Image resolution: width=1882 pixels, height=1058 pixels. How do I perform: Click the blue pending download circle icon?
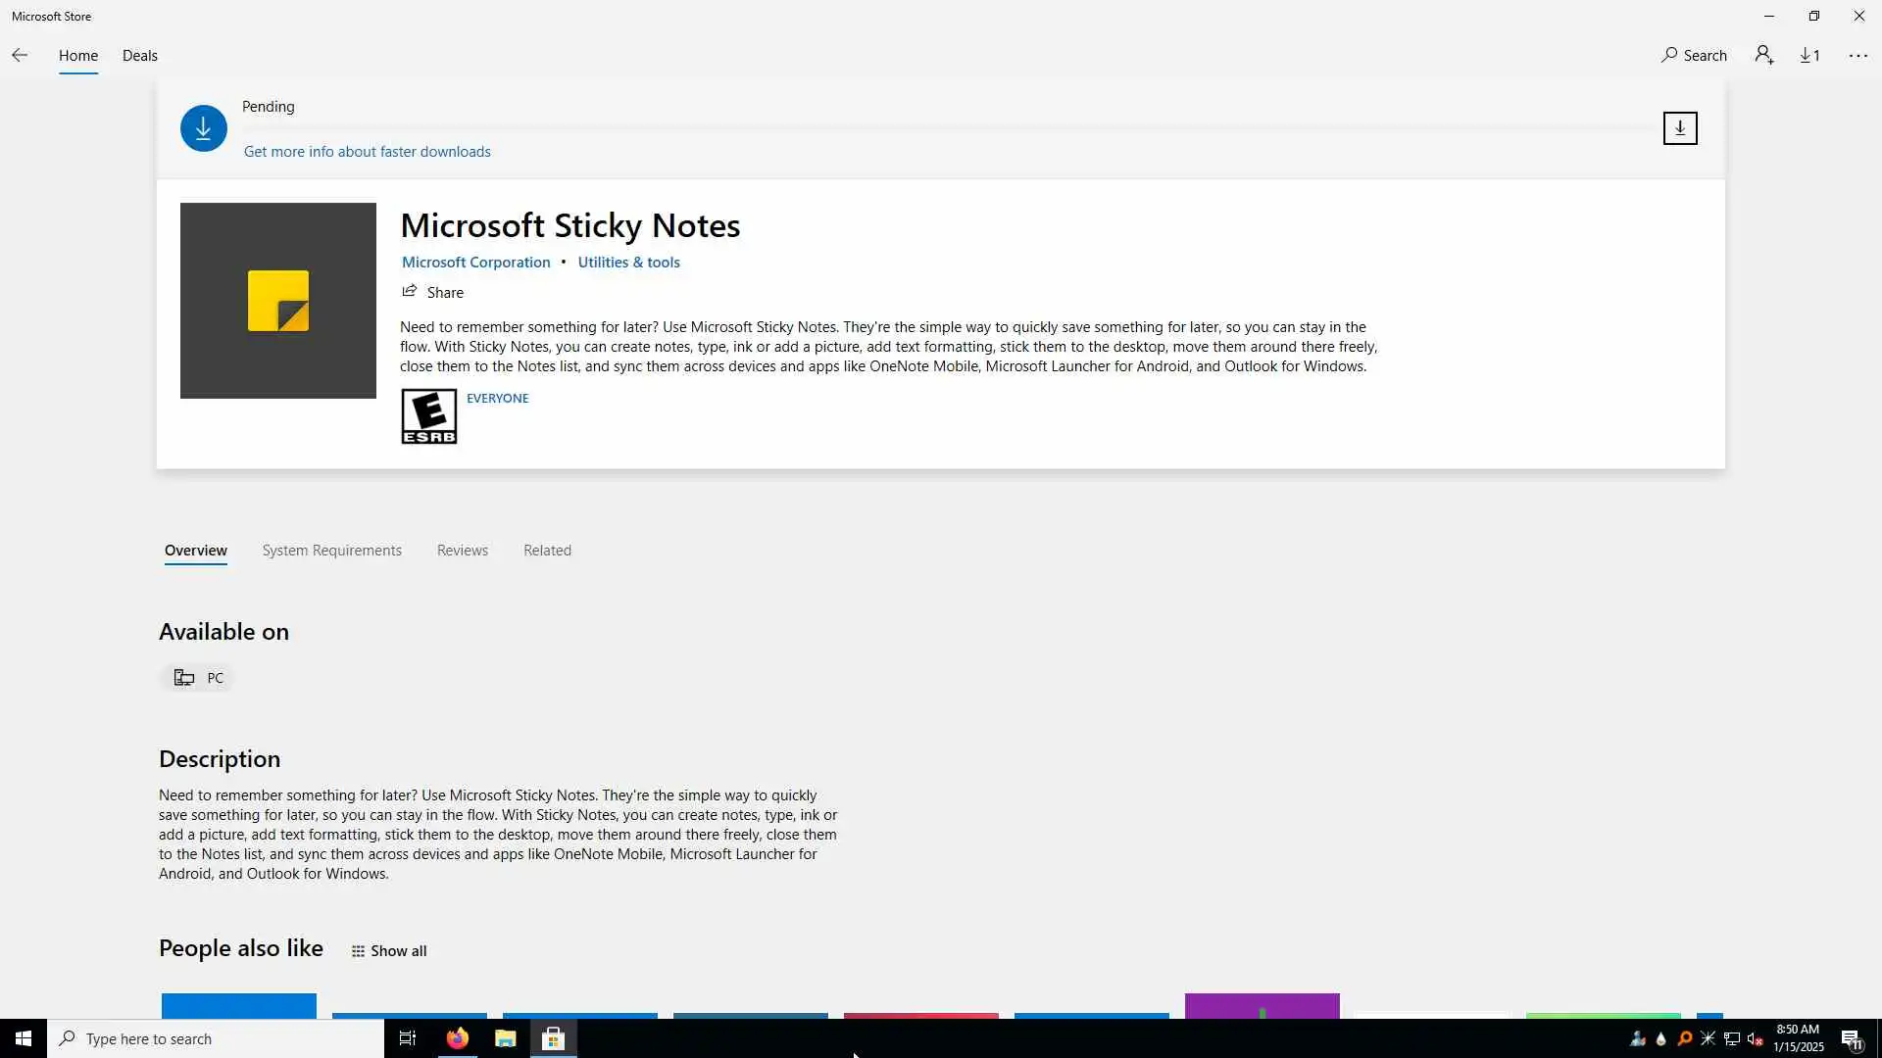coord(203,128)
